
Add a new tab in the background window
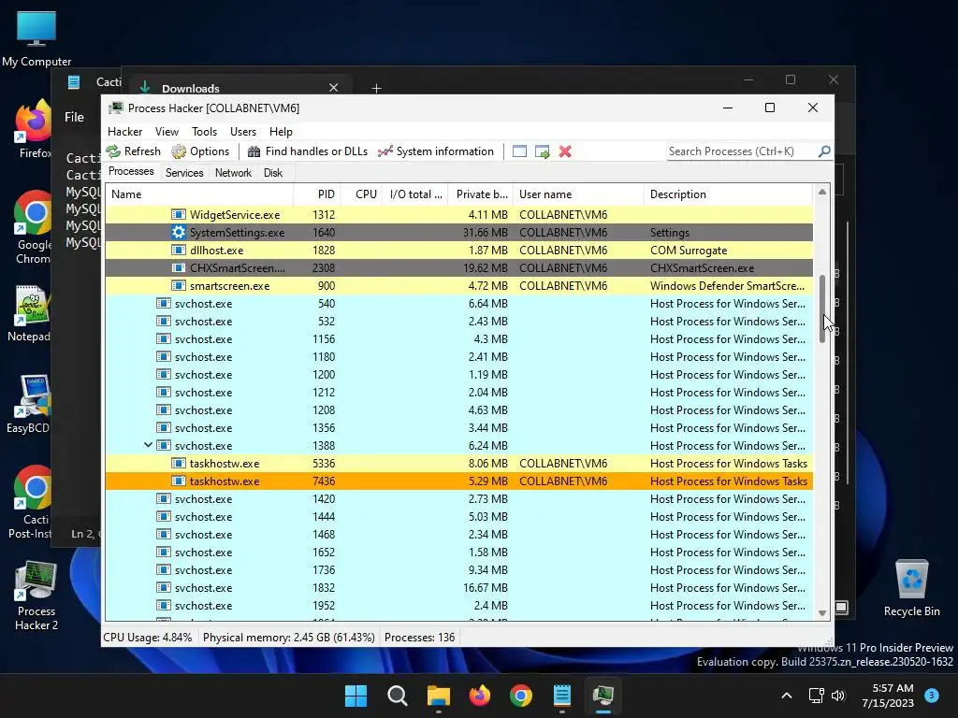click(x=376, y=89)
